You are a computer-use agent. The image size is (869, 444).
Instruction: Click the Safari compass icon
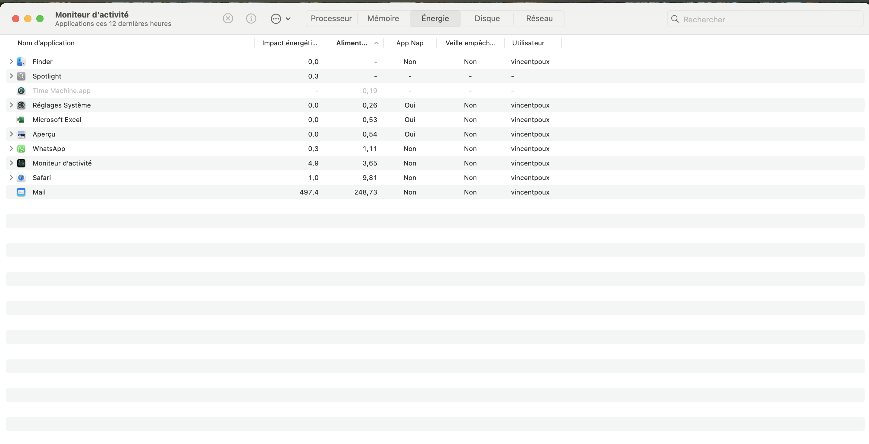point(21,178)
